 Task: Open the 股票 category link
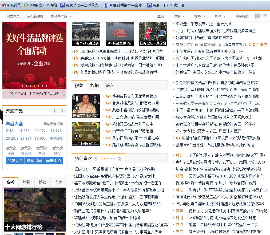point(179,176)
